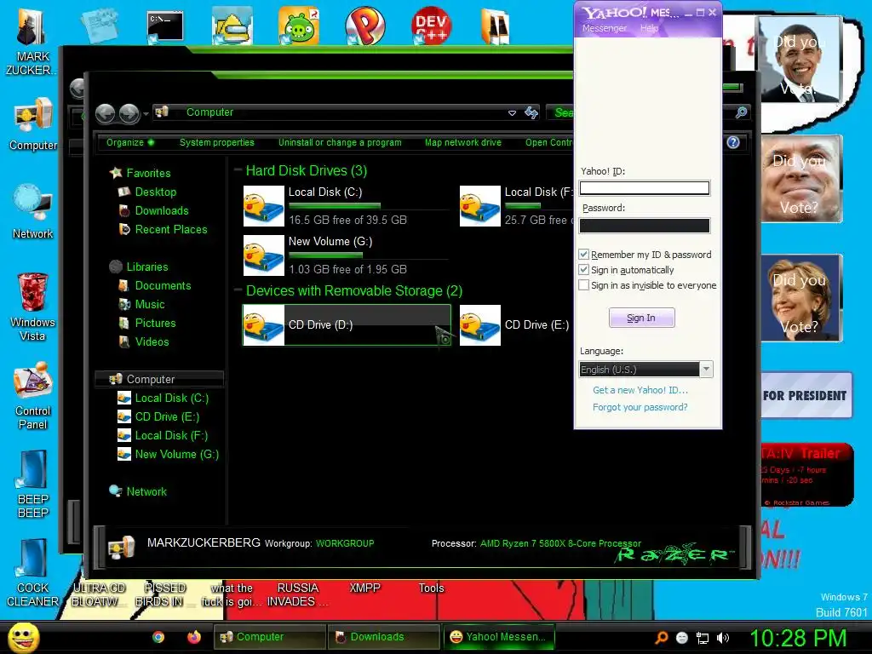Select Network in the navigation pane
Image resolution: width=872 pixels, height=654 pixels.
[146, 491]
